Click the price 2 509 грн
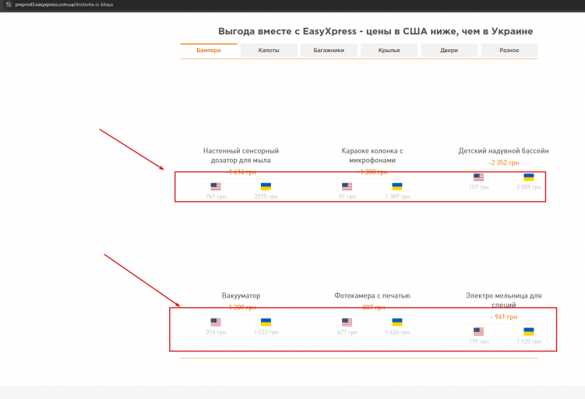 pyautogui.click(x=529, y=187)
